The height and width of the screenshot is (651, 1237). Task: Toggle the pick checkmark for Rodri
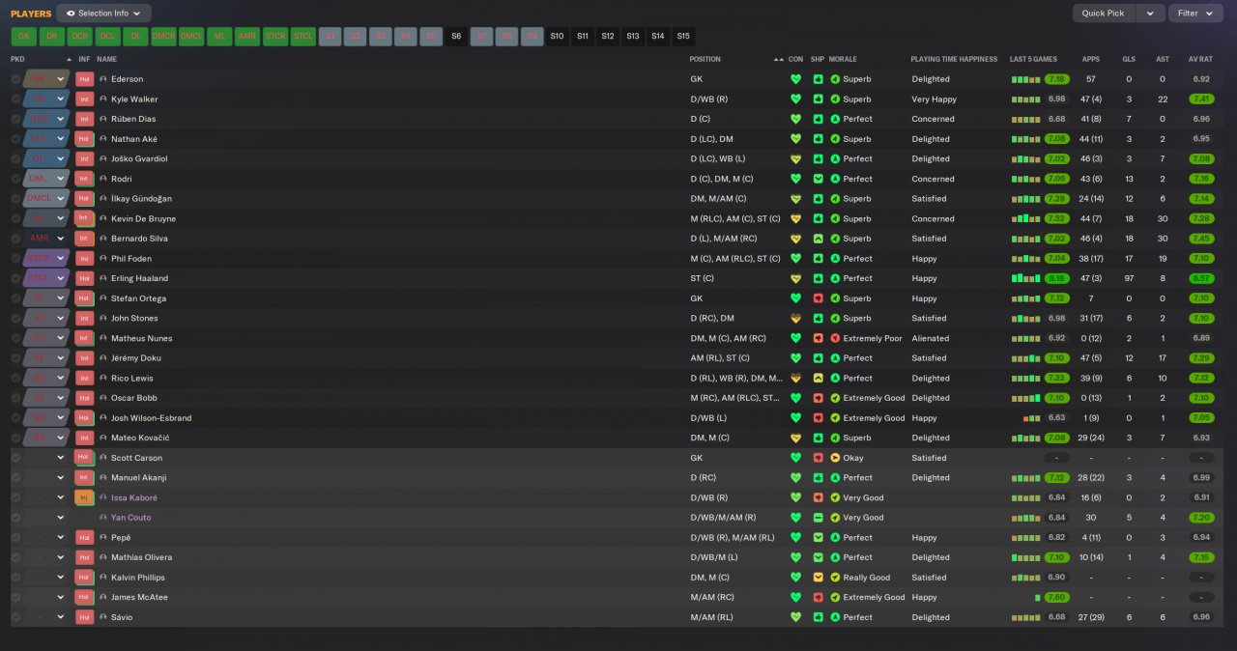(15, 179)
